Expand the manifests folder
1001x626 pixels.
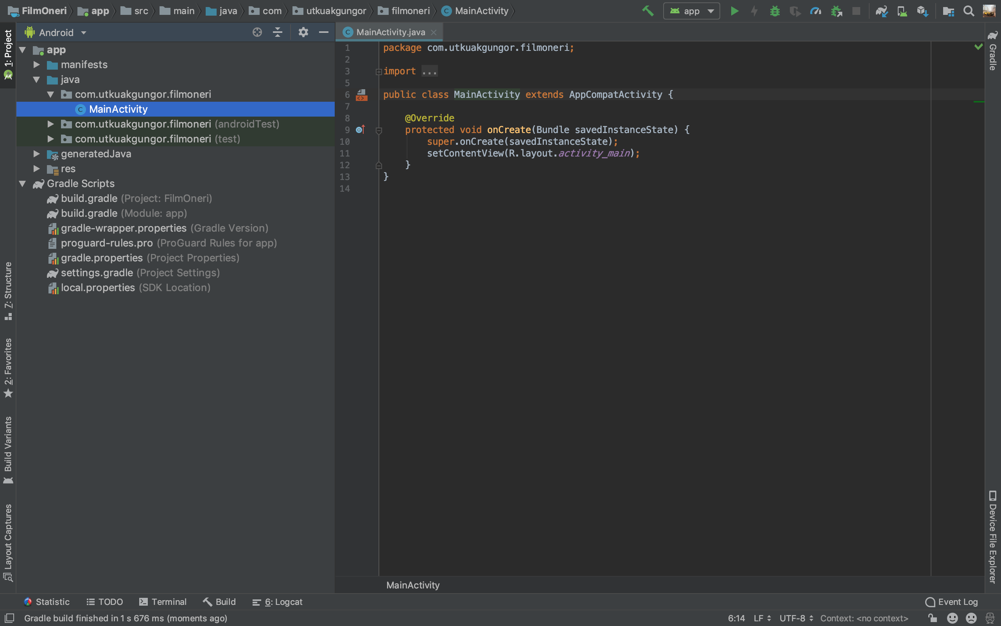[37, 65]
